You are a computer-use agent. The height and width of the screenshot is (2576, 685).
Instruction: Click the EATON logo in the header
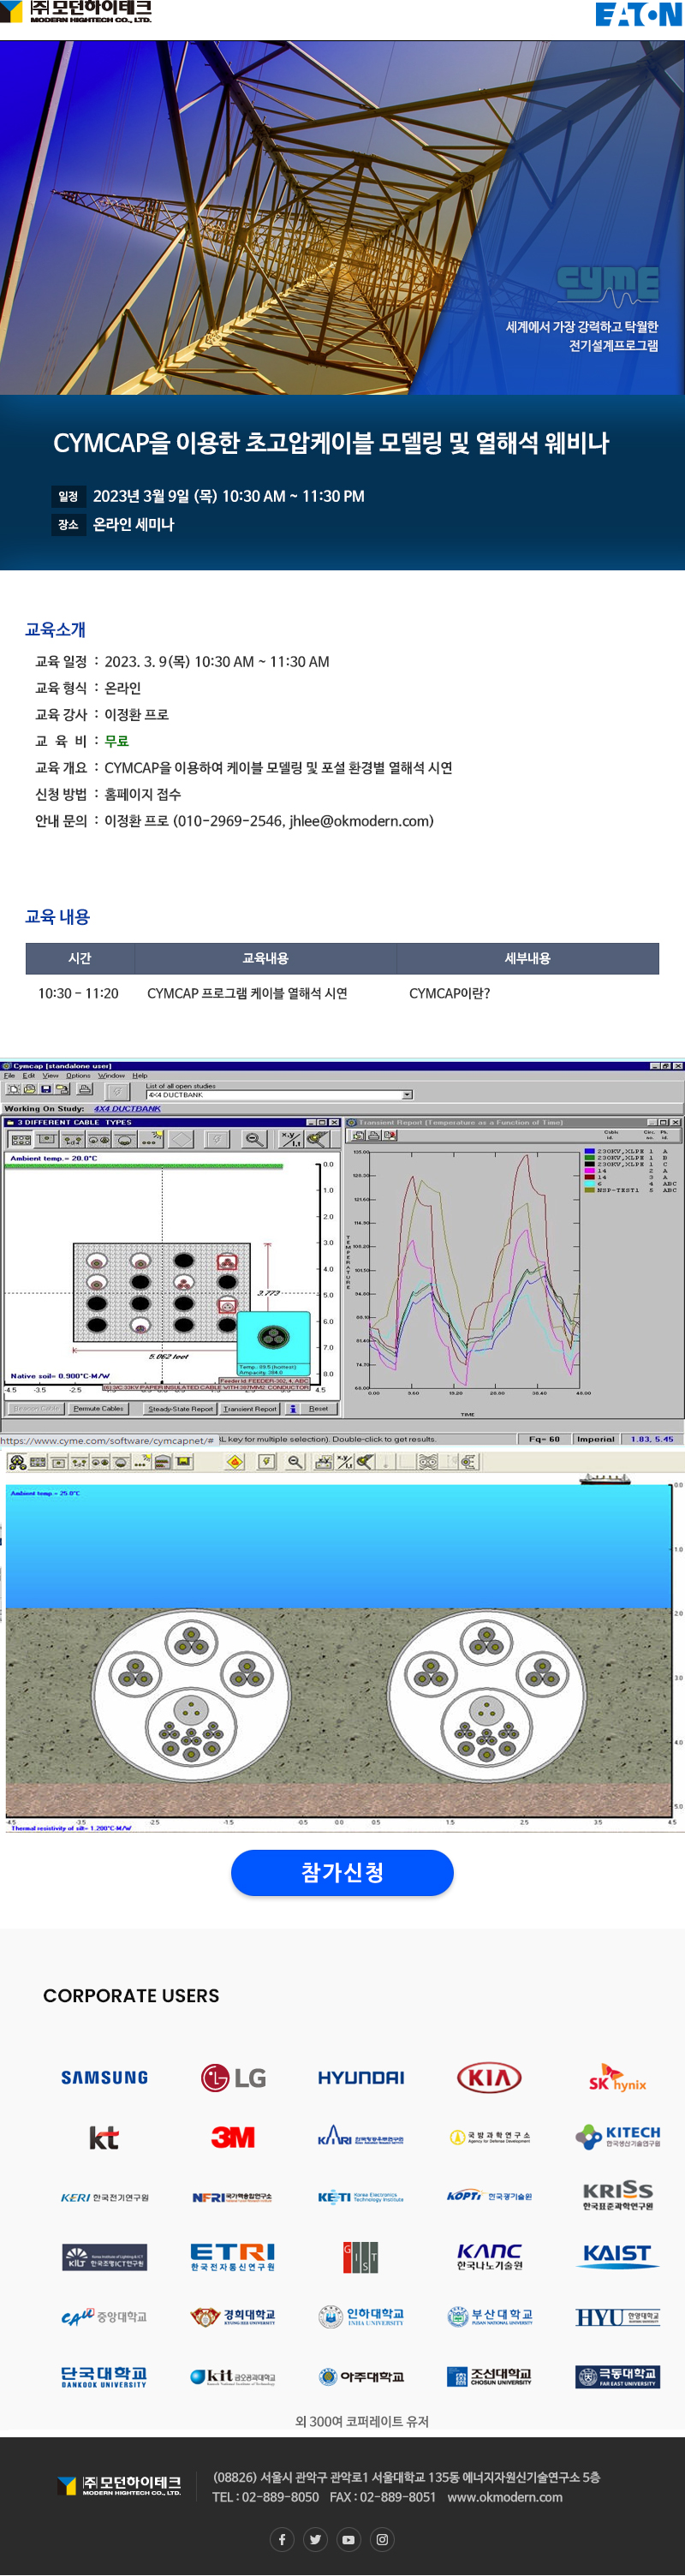pos(638,14)
